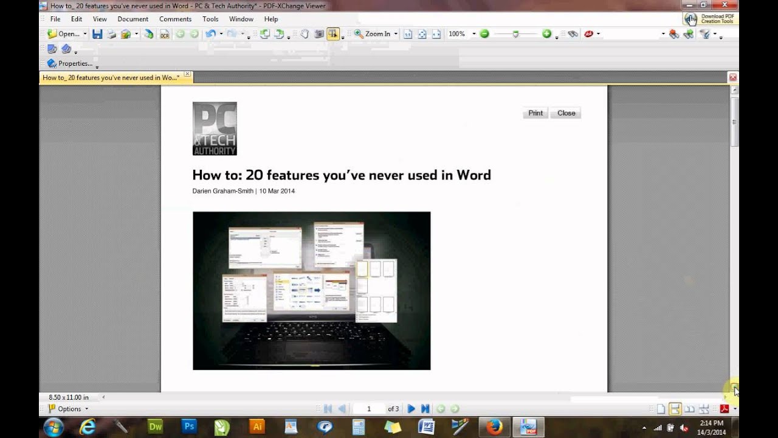Click the Fit Width icon
778x438 pixels.
[436, 34]
